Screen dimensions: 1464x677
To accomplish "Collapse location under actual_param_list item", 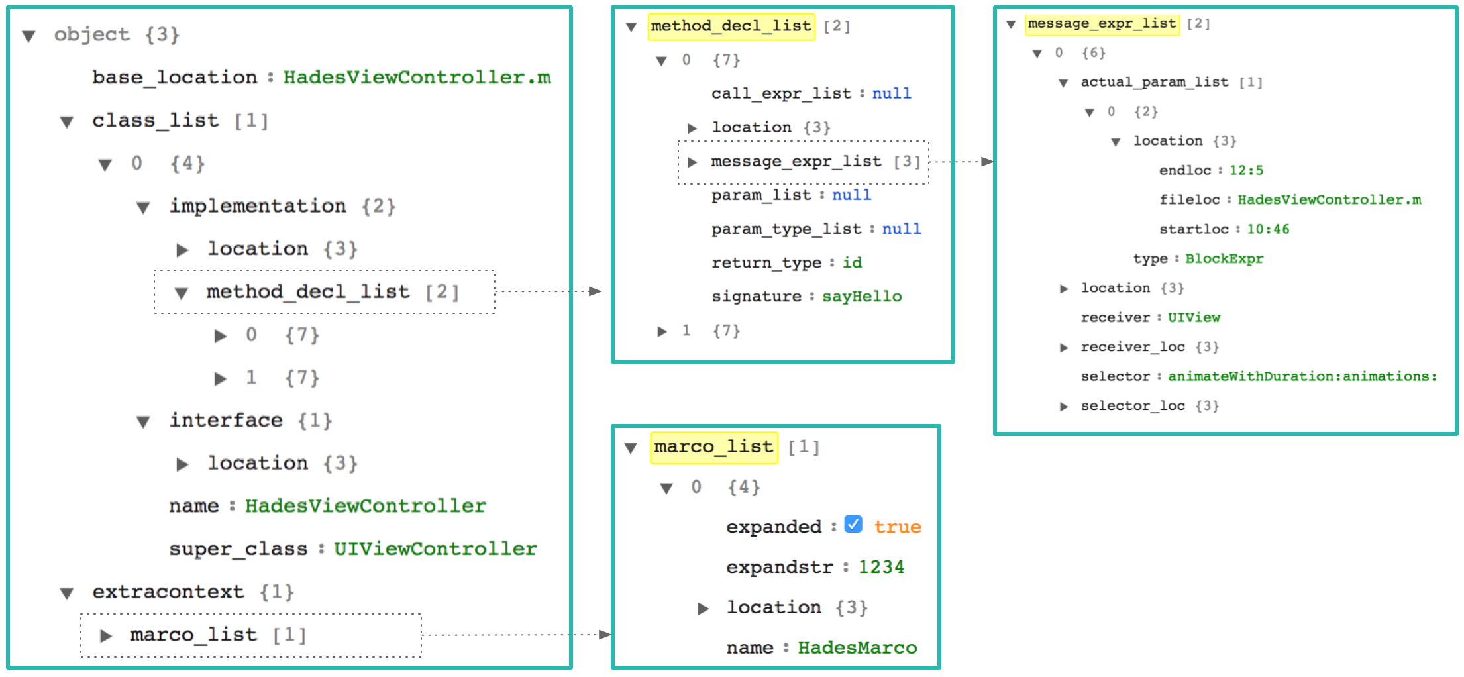I will 1116,142.
